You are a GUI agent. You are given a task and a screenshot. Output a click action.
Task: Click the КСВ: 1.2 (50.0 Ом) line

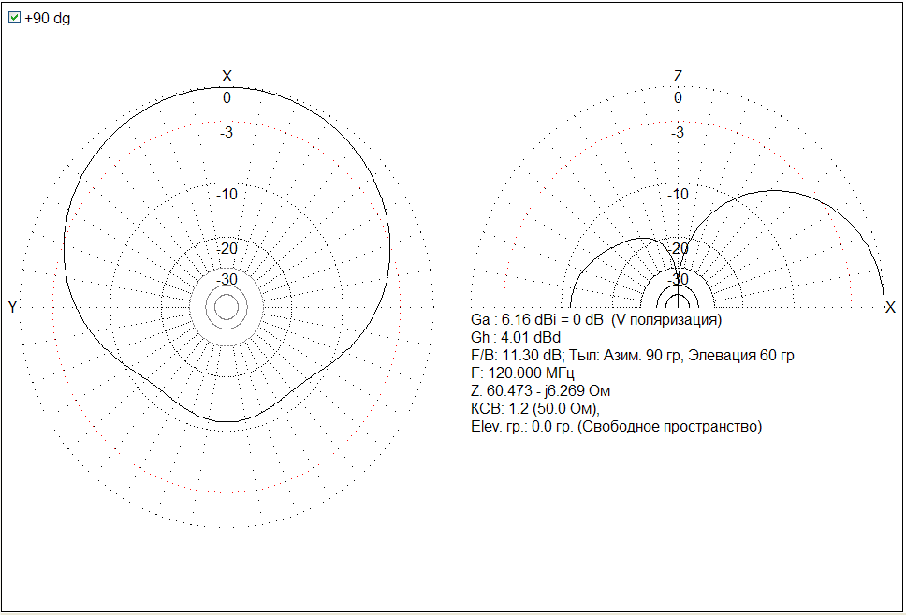tap(535, 409)
